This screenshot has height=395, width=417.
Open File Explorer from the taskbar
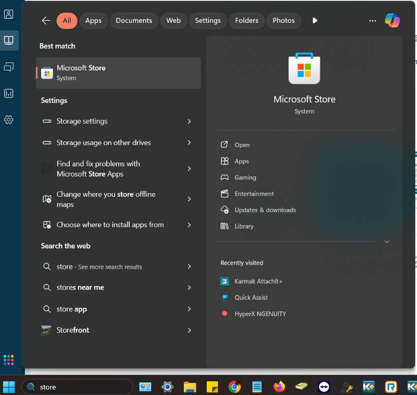click(x=190, y=387)
